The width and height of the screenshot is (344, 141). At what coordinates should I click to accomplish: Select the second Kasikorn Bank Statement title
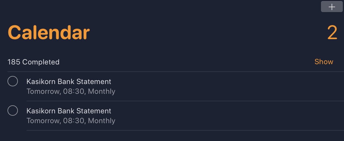tap(69, 111)
